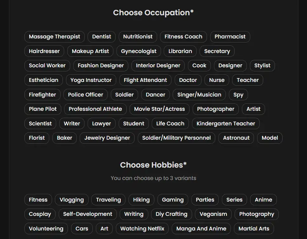The width and height of the screenshot is (307, 239).
Task: Pick Parties hobby
Action: [x=205, y=200]
